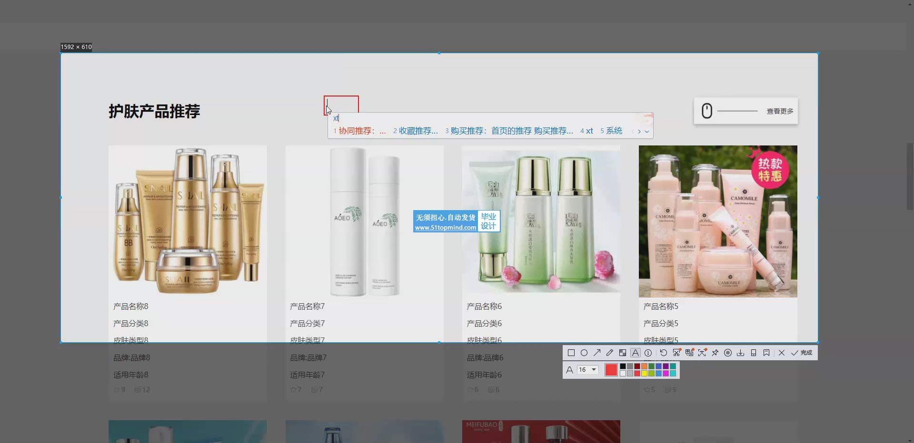Run the text recognition OCR tool
The height and width of the screenshot is (443, 914).
point(702,353)
